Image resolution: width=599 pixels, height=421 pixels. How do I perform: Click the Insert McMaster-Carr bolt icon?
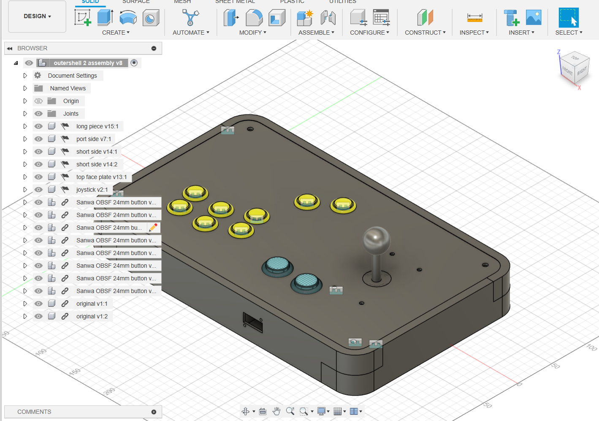click(511, 18)
